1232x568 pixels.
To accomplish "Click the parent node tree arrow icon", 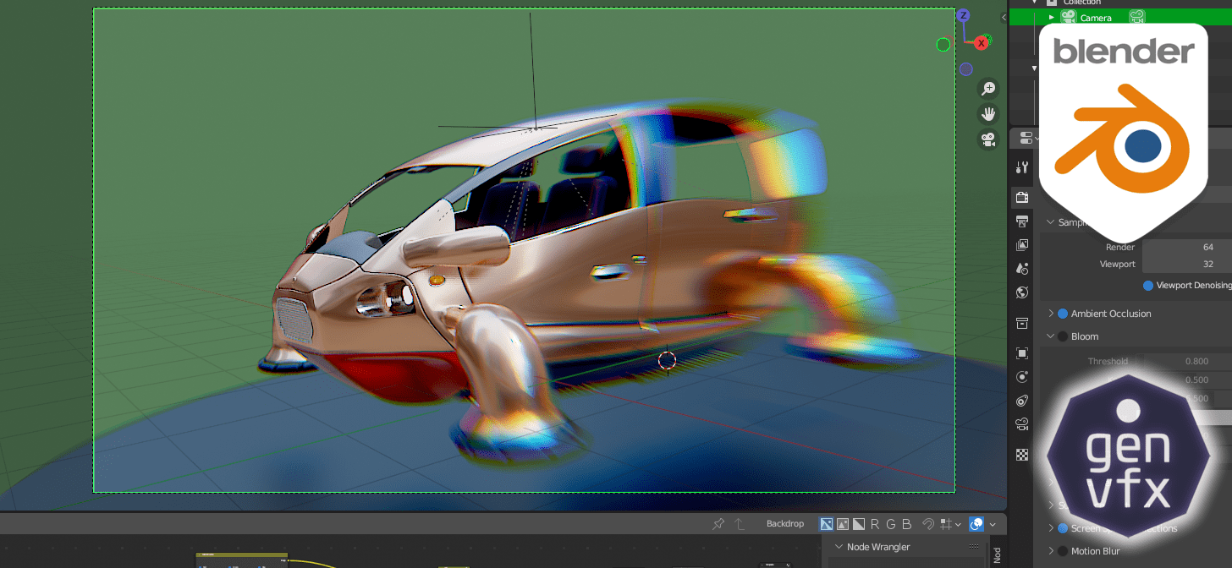I will (740, 524).
